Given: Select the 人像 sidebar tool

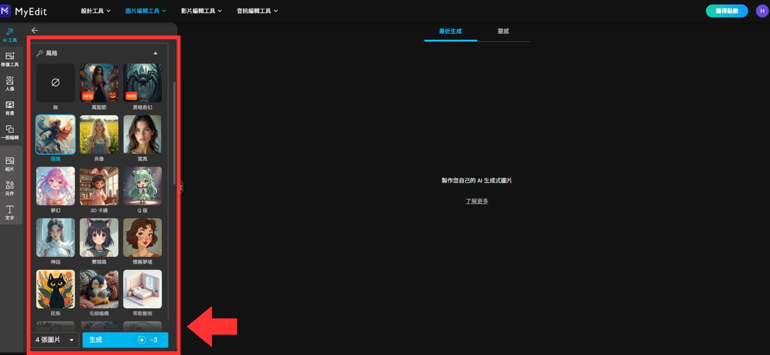Looking at the screenshot, I should [x=10, y=84].
